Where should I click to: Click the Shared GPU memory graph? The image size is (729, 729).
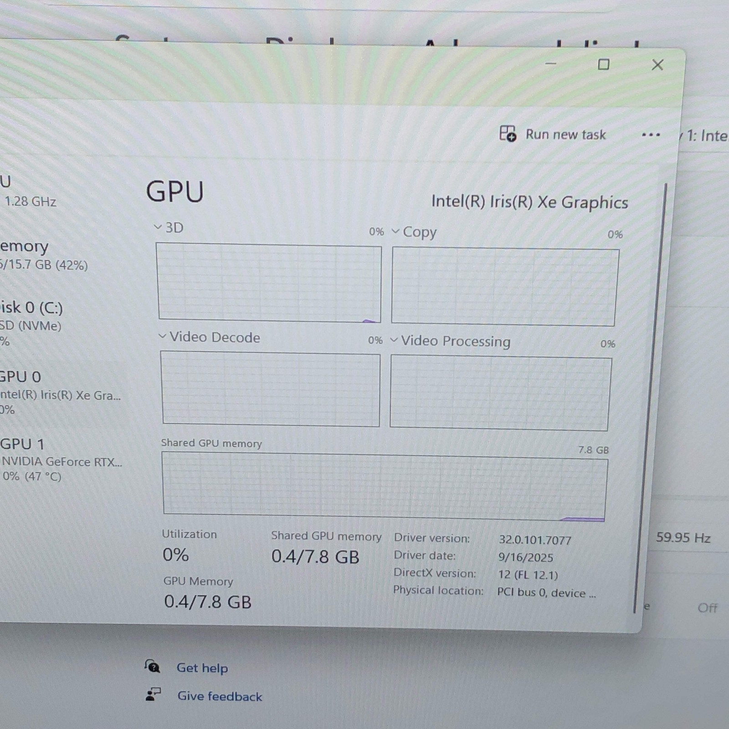click(x=385, y=487)
